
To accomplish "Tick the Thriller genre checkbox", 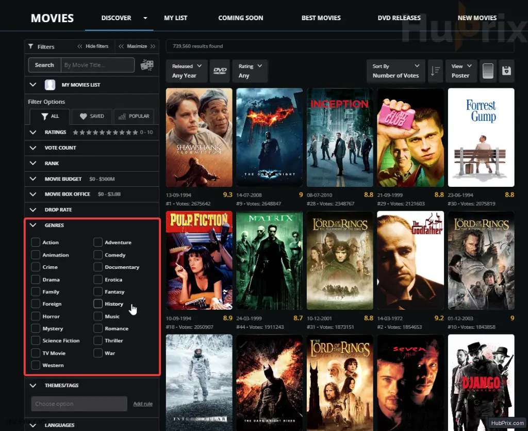I will tap(98, 340).
